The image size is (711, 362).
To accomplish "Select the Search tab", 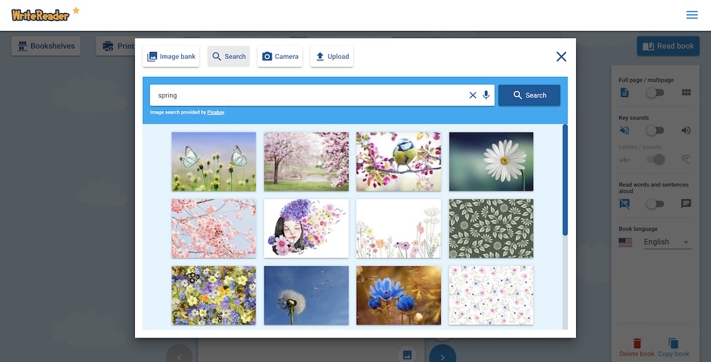I will [228, 57].
